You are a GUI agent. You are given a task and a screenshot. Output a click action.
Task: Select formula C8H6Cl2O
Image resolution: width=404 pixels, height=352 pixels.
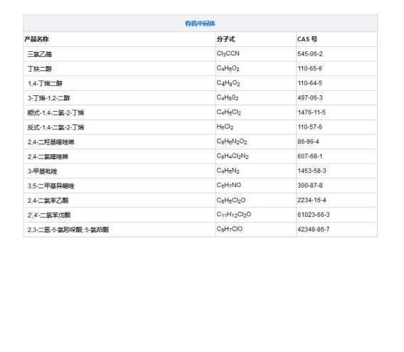pyautogui.click(x=231, y=201)
